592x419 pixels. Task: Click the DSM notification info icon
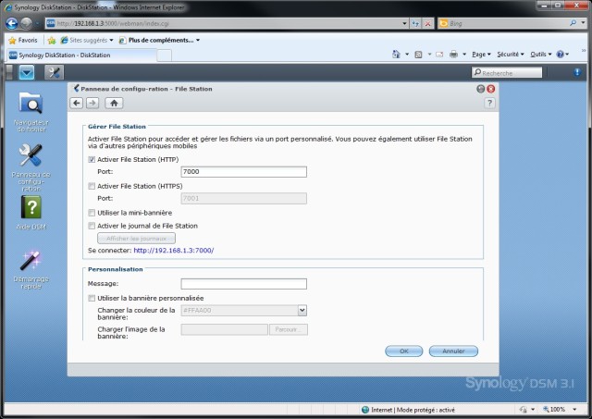(577, 72)
